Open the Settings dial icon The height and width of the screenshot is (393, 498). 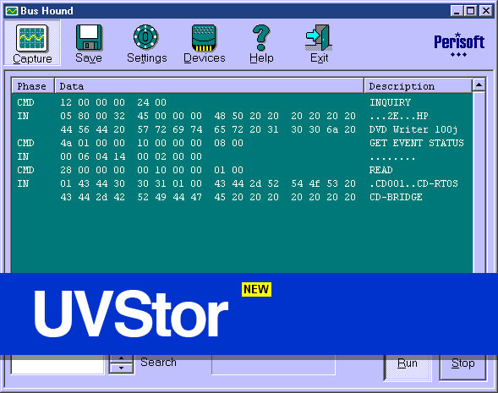click(145, 37)
